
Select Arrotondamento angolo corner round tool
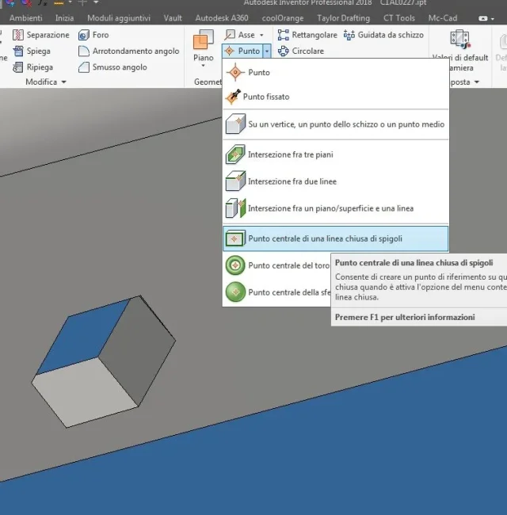pyautogui.click(x=128, y=51)
